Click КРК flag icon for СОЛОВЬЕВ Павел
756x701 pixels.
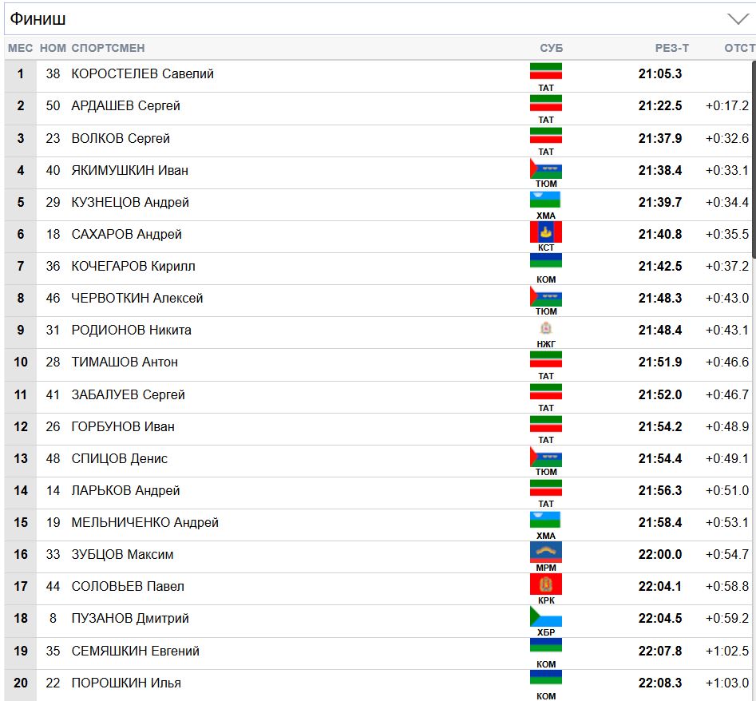(546, 584)
